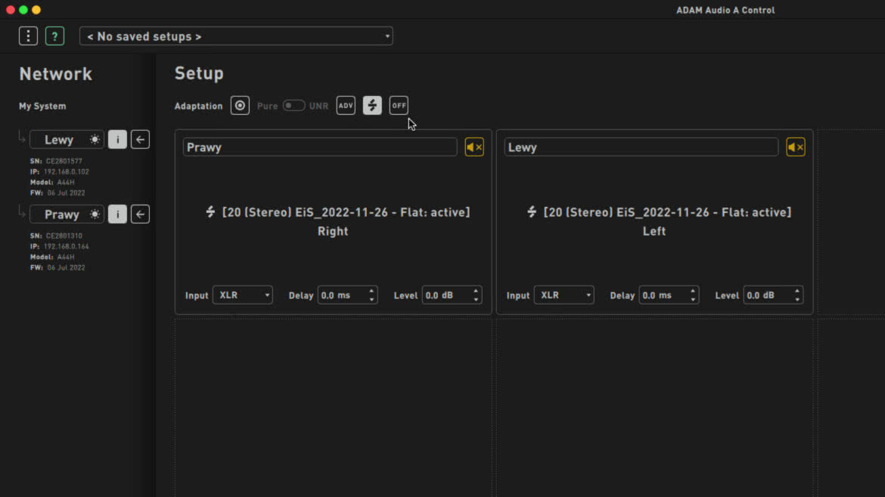Click the Adaptation target icon button

[240, 106]
